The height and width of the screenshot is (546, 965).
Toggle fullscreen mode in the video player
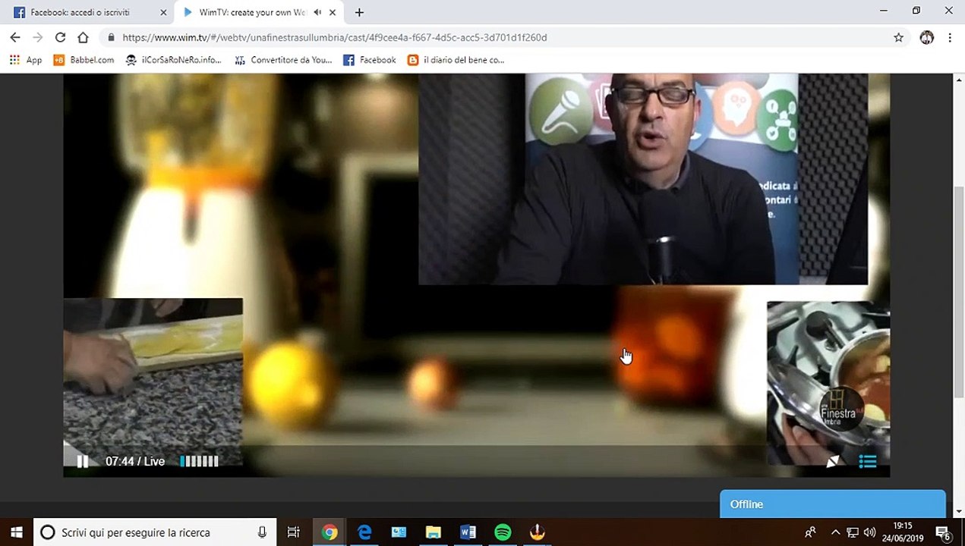point(834,461)
